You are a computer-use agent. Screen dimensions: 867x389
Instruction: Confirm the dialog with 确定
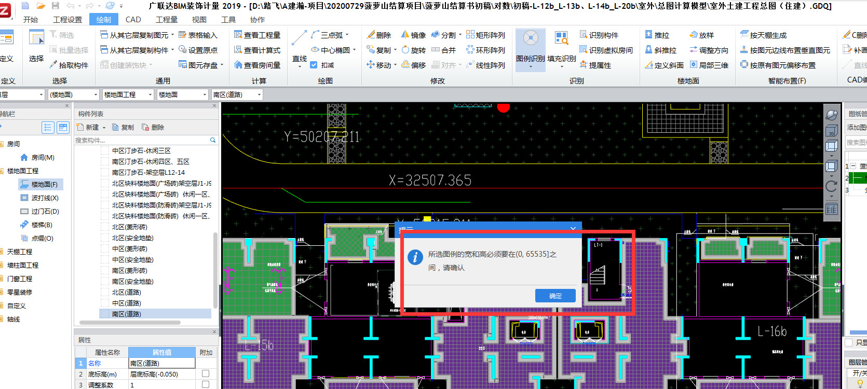[x=556, y=296]
